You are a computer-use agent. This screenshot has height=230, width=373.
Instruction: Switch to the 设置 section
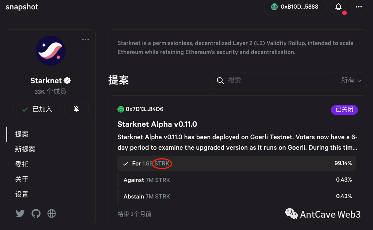click(22, 194)
